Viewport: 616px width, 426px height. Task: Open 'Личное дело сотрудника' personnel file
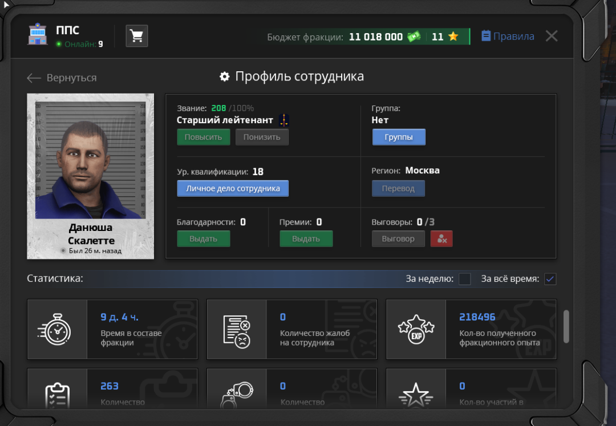[x=233, y=188]
